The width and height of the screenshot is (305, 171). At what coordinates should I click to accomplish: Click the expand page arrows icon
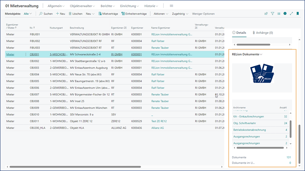point(291,14)
